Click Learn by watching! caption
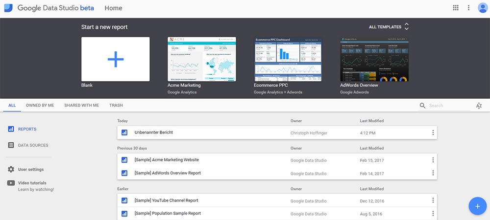490x220 pixels. (x=36, y=190)
